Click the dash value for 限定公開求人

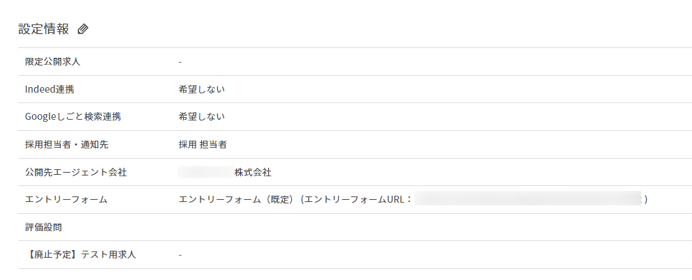(x=180, y=62)
